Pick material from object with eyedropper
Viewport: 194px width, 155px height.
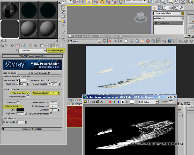click(16, 51)
